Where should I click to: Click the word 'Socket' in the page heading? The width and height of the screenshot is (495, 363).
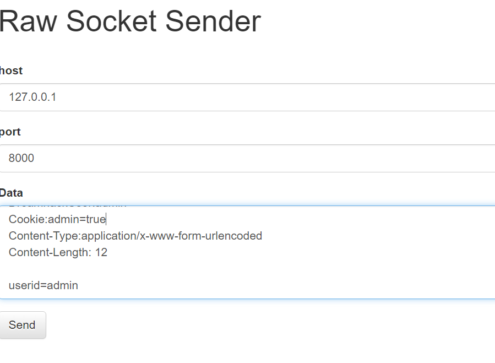(111, 21)
